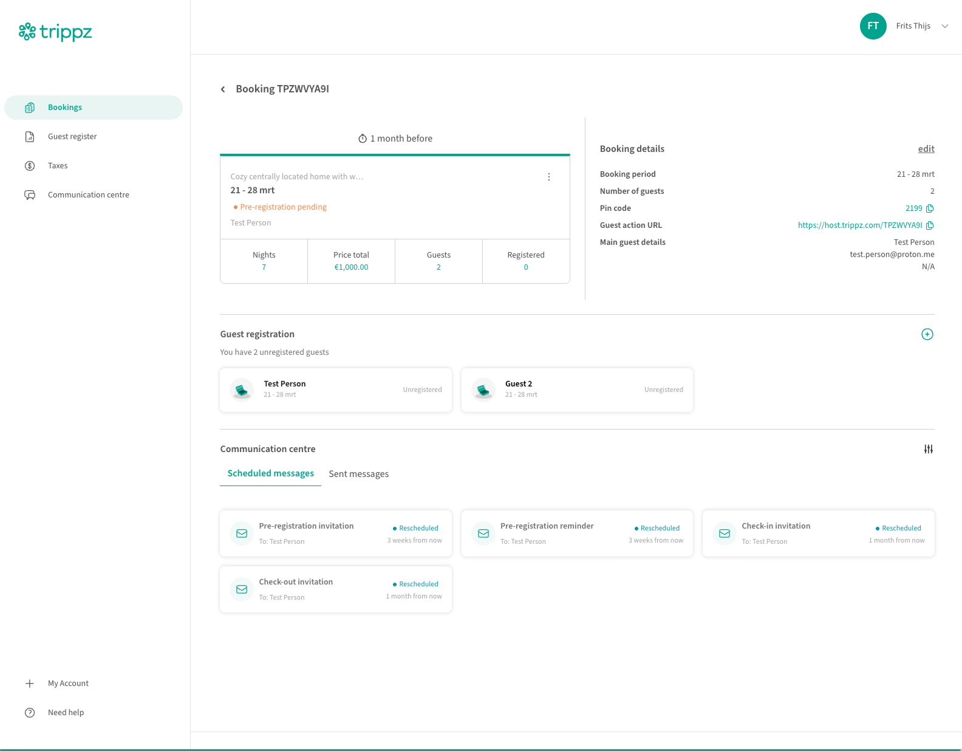The width and height of the screenshot is (962, 751).
Task: Select the Scheduled messages tab
Action: click(x=270, y=473)
